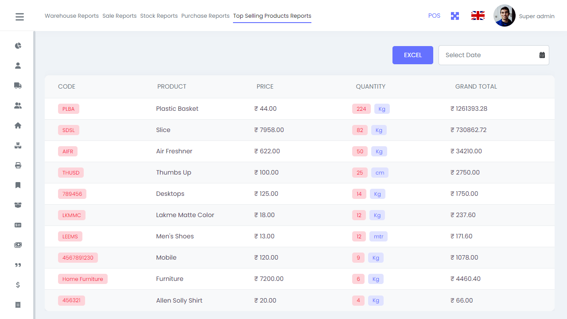Open the suppliers truck icon
The width and height of the screenshot is (567, 319).
click(x=18, y=86)
